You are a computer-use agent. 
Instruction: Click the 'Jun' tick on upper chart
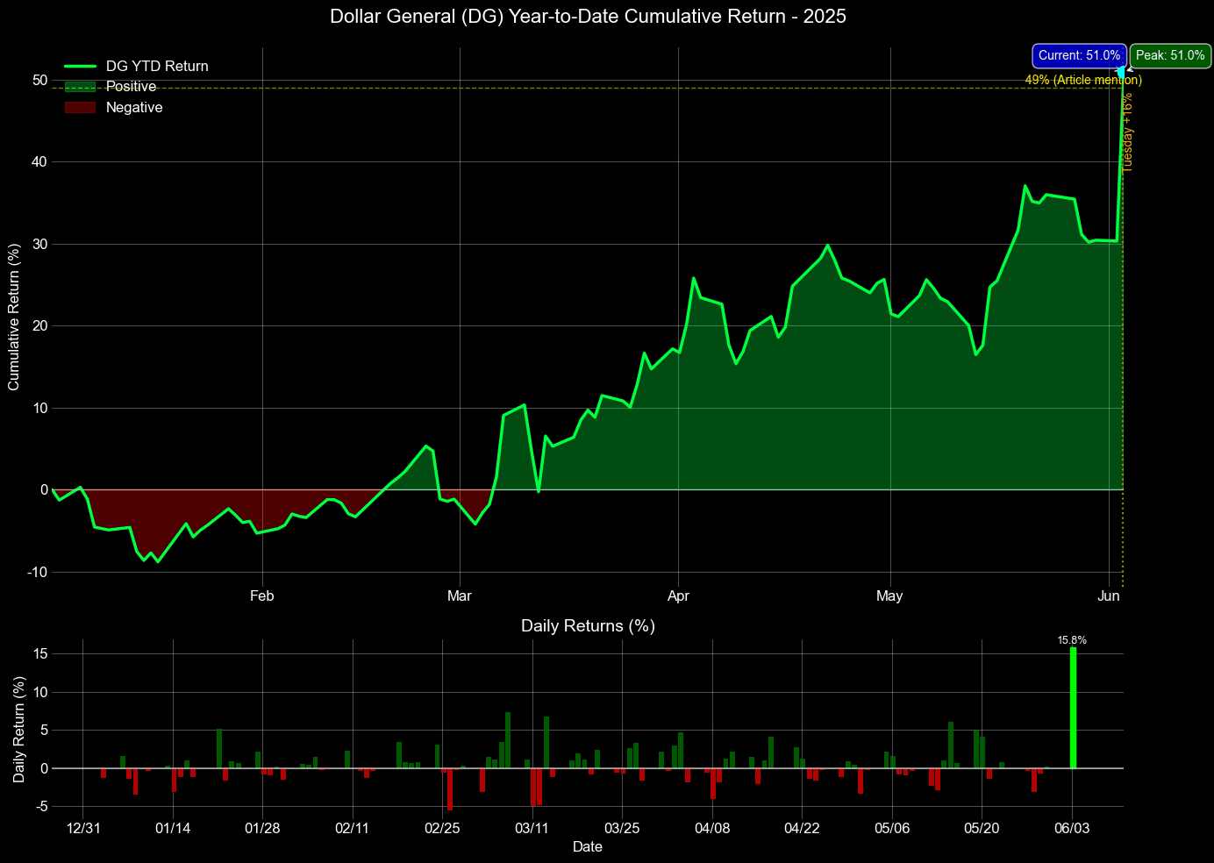(1110, 596)
